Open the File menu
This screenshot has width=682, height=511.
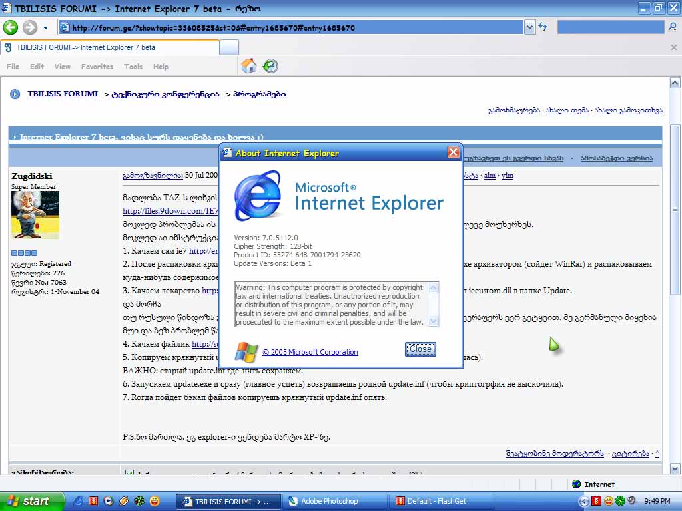coord(13,67)
